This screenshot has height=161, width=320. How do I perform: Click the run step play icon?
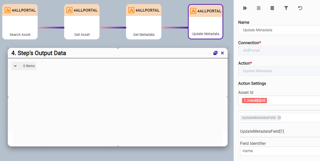point(245,8)
